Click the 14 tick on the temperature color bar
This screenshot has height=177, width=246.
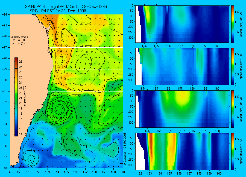[x=20, y=134]
